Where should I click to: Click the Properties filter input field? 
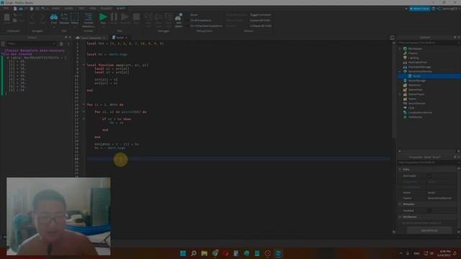[x=428, y=162]
